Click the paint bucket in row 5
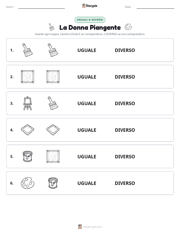The width and height of the screenshot is (180, 234). [x=27, y=156]
